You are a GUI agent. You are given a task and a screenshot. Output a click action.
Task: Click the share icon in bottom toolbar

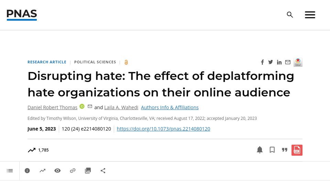pyautogui.click(x=103, y=170)
